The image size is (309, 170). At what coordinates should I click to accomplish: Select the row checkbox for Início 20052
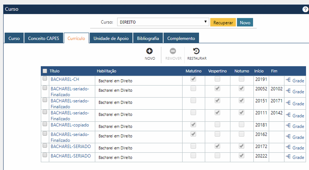pos(45,88)
